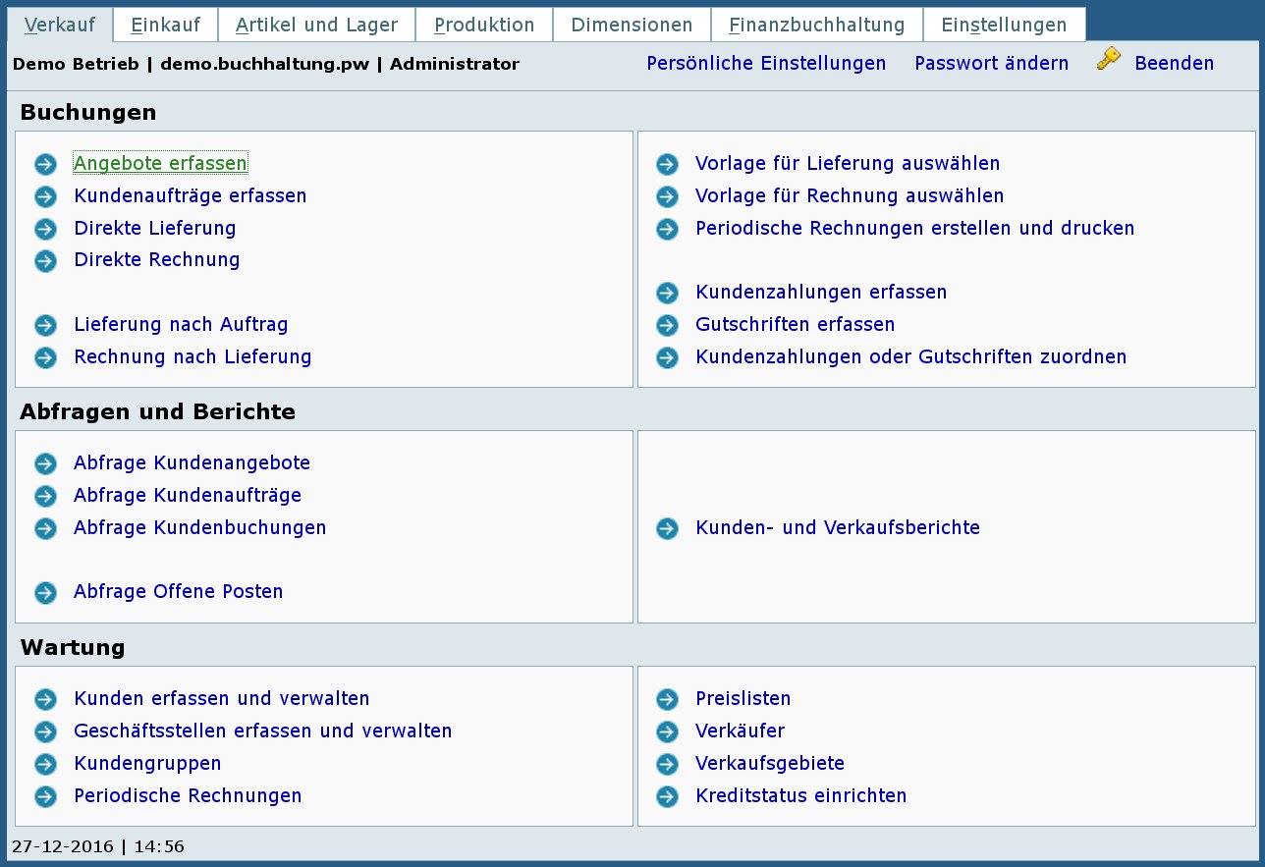Open Angebote erfassen link
Screen dimensions: 1265x867
pos(160,163)
